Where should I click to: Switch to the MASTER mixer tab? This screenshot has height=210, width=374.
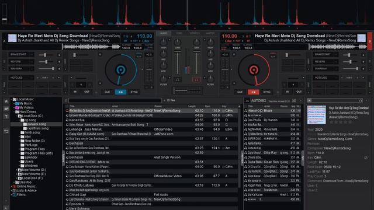[210, 33]
